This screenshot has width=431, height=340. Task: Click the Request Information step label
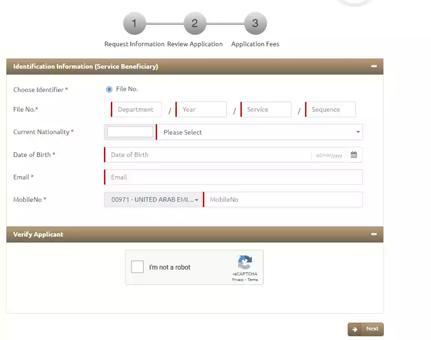pos(134,44)
